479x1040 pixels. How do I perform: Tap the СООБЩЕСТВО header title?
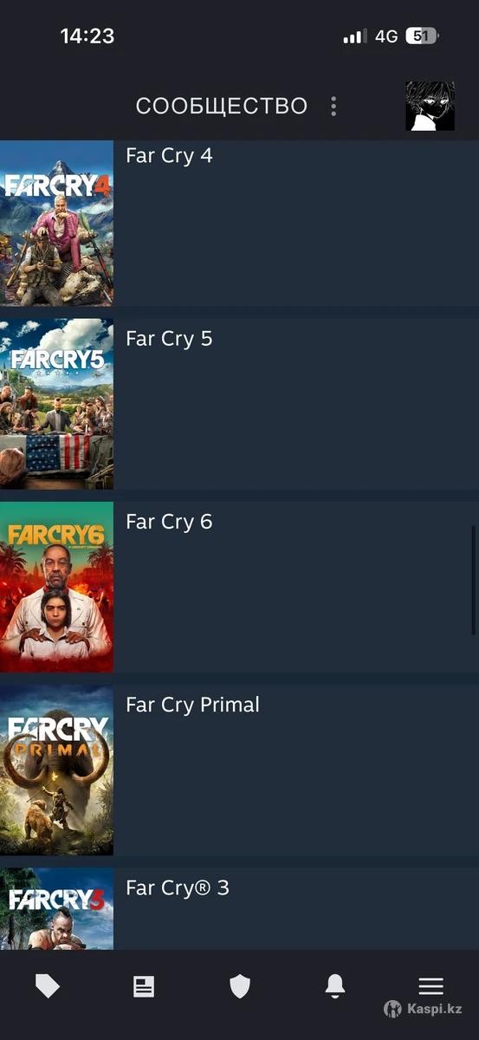pyautogui.click(x=222, y=107)
